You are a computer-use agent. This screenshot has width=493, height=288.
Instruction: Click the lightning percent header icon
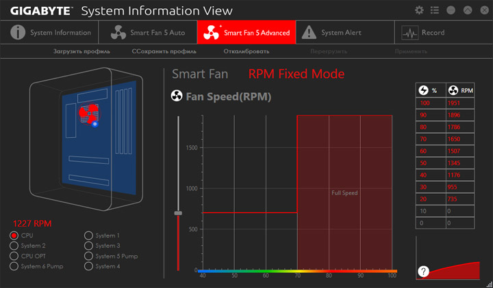tap(424, 90)
